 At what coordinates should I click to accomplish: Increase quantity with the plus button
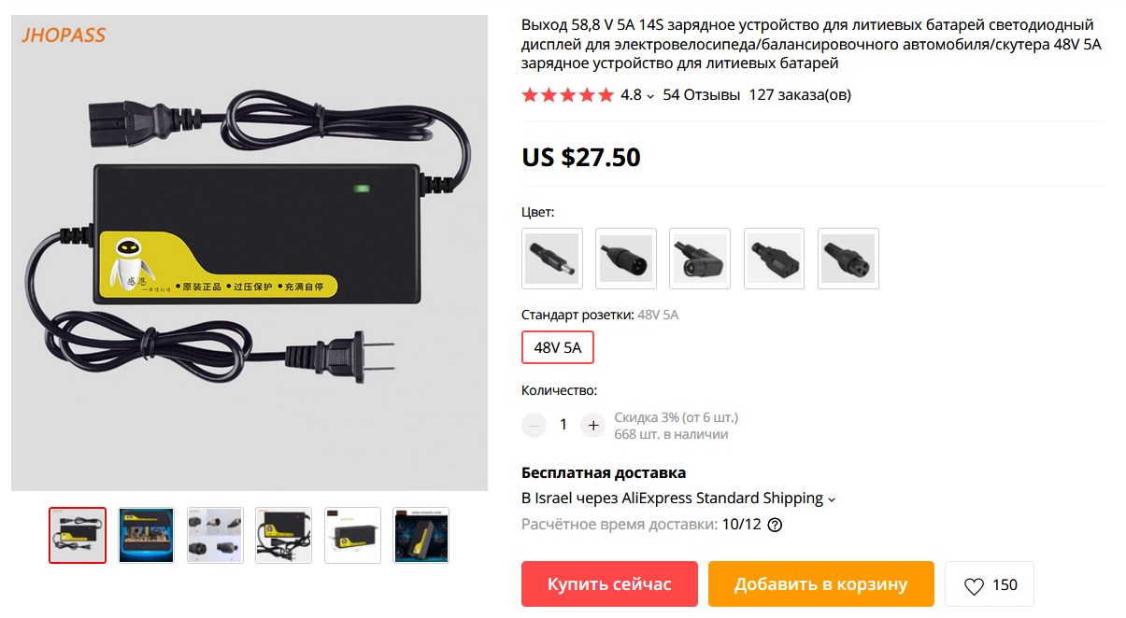pyautogui.click(x=593, y=425)
